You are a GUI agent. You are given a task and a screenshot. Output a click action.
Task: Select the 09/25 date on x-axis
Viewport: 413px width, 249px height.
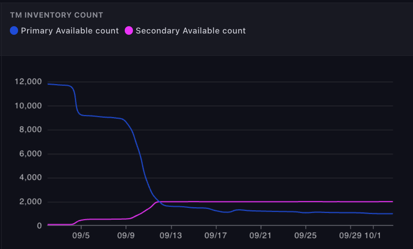pyautogui.click(x=305, y=236)
